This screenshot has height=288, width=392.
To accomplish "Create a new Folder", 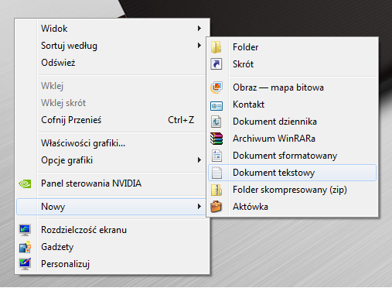I will point(292,47).
